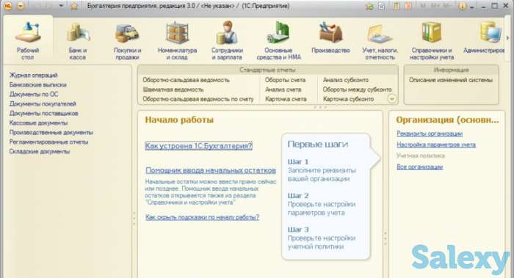514x278 pixels.
Task: Click Шаг 2 in Первые шаги
Action: click(298, 196)
